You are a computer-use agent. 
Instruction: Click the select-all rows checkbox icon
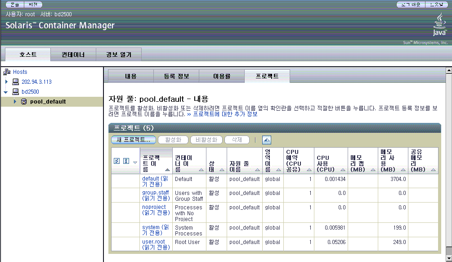point(117,161)
